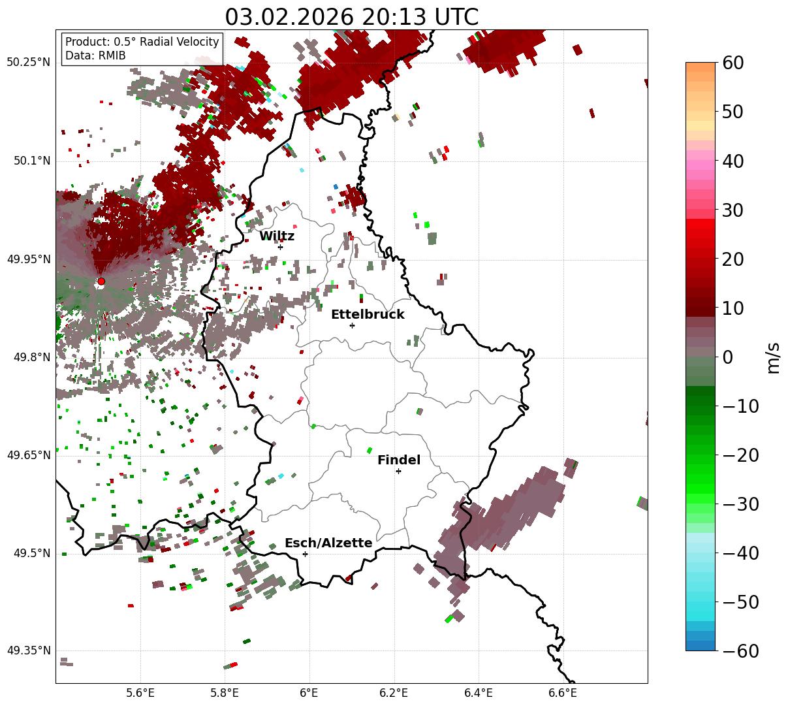Screen dimensions: 788x706
Task: Click the m/s colorbar unit label
Action: (x=773, y=357)
